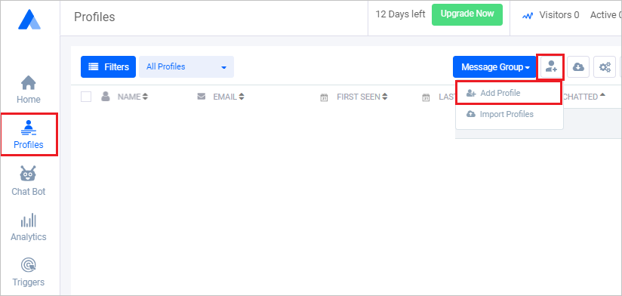
Task: Click the cloud download export button
Action: (578, 66)
